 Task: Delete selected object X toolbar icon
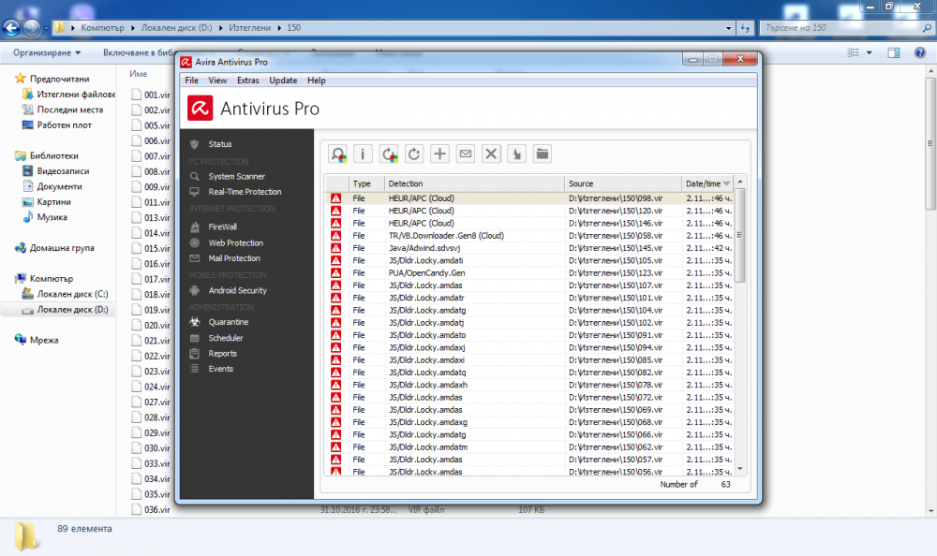(x=491, y=154)
